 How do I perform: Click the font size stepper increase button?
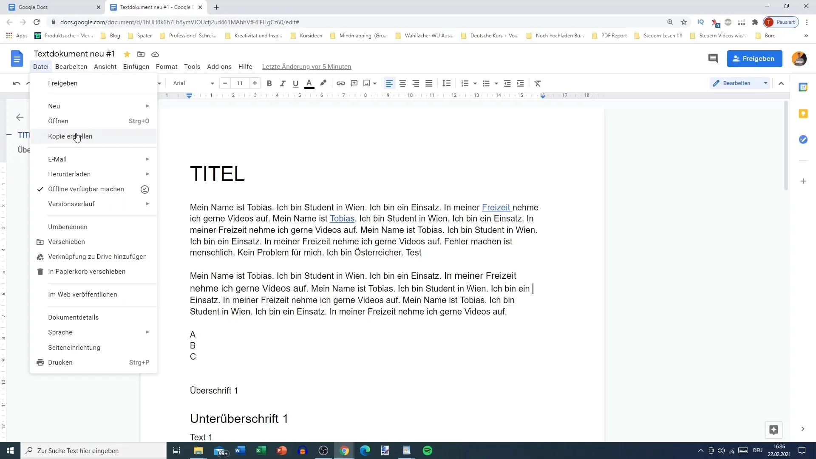255,83
